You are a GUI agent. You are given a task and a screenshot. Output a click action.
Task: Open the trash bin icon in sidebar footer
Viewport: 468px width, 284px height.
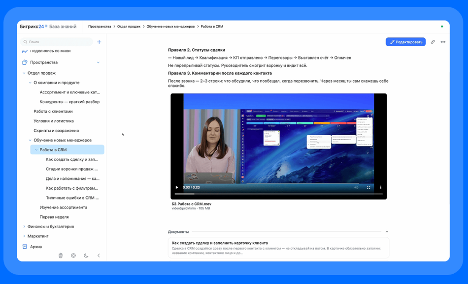click(x=61, y=256)
